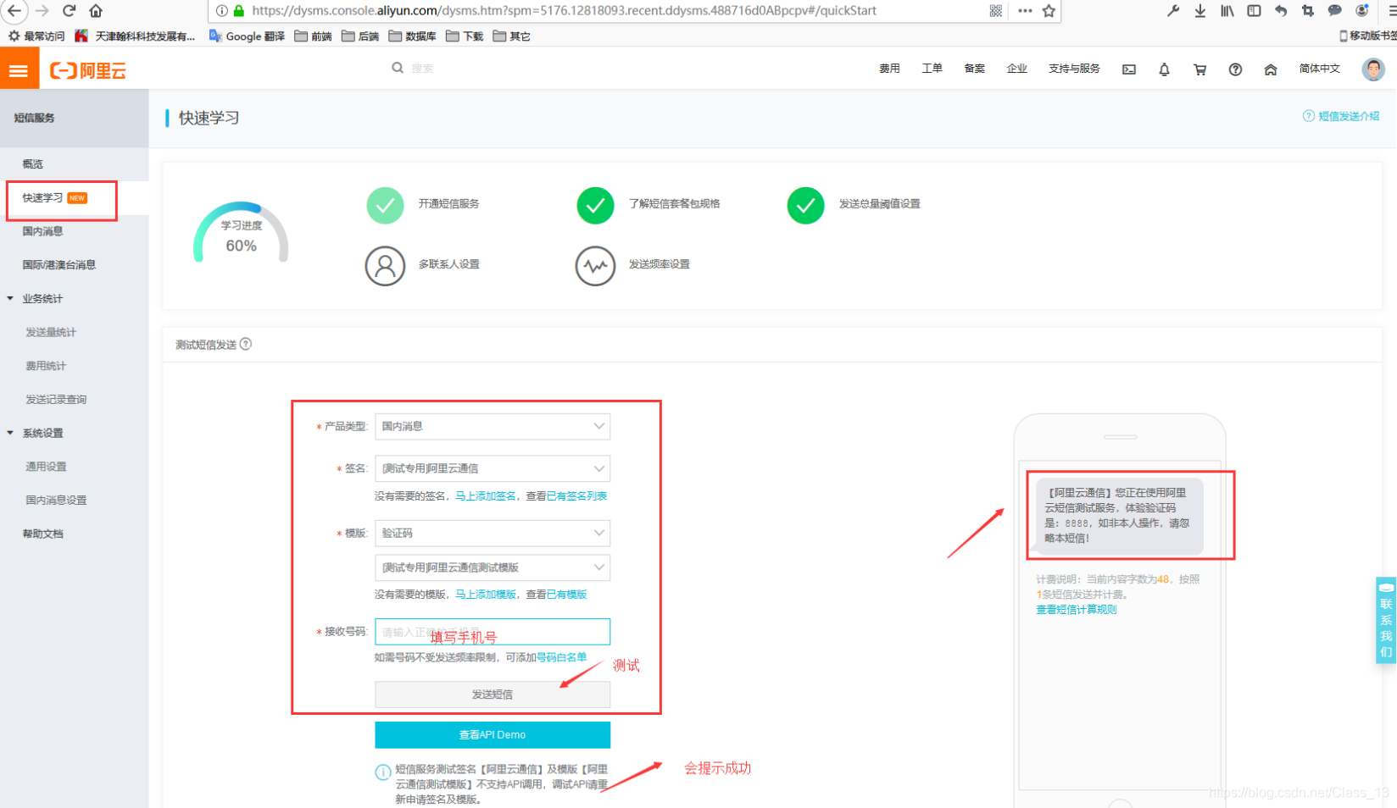Toggle browser sidebar icon
1397x808 pixels.
click(1254, 10)
